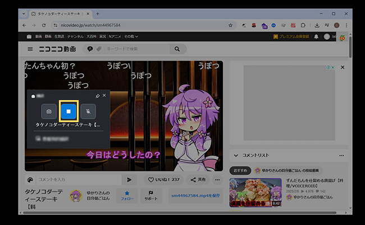Click the page horizontal scrollbar

180,213
